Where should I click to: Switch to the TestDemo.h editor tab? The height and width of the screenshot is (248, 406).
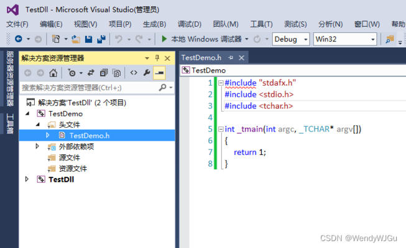click(x=201, y=58)
